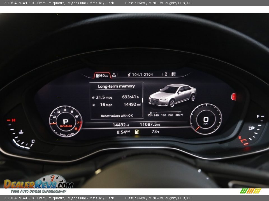
Task: Click the phone no-signal icon
Action: point(166,74)
